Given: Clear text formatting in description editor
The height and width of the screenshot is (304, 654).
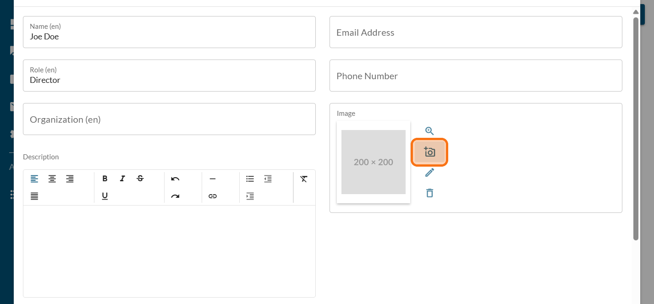Looking at the screenshot, I should [303, 179].
